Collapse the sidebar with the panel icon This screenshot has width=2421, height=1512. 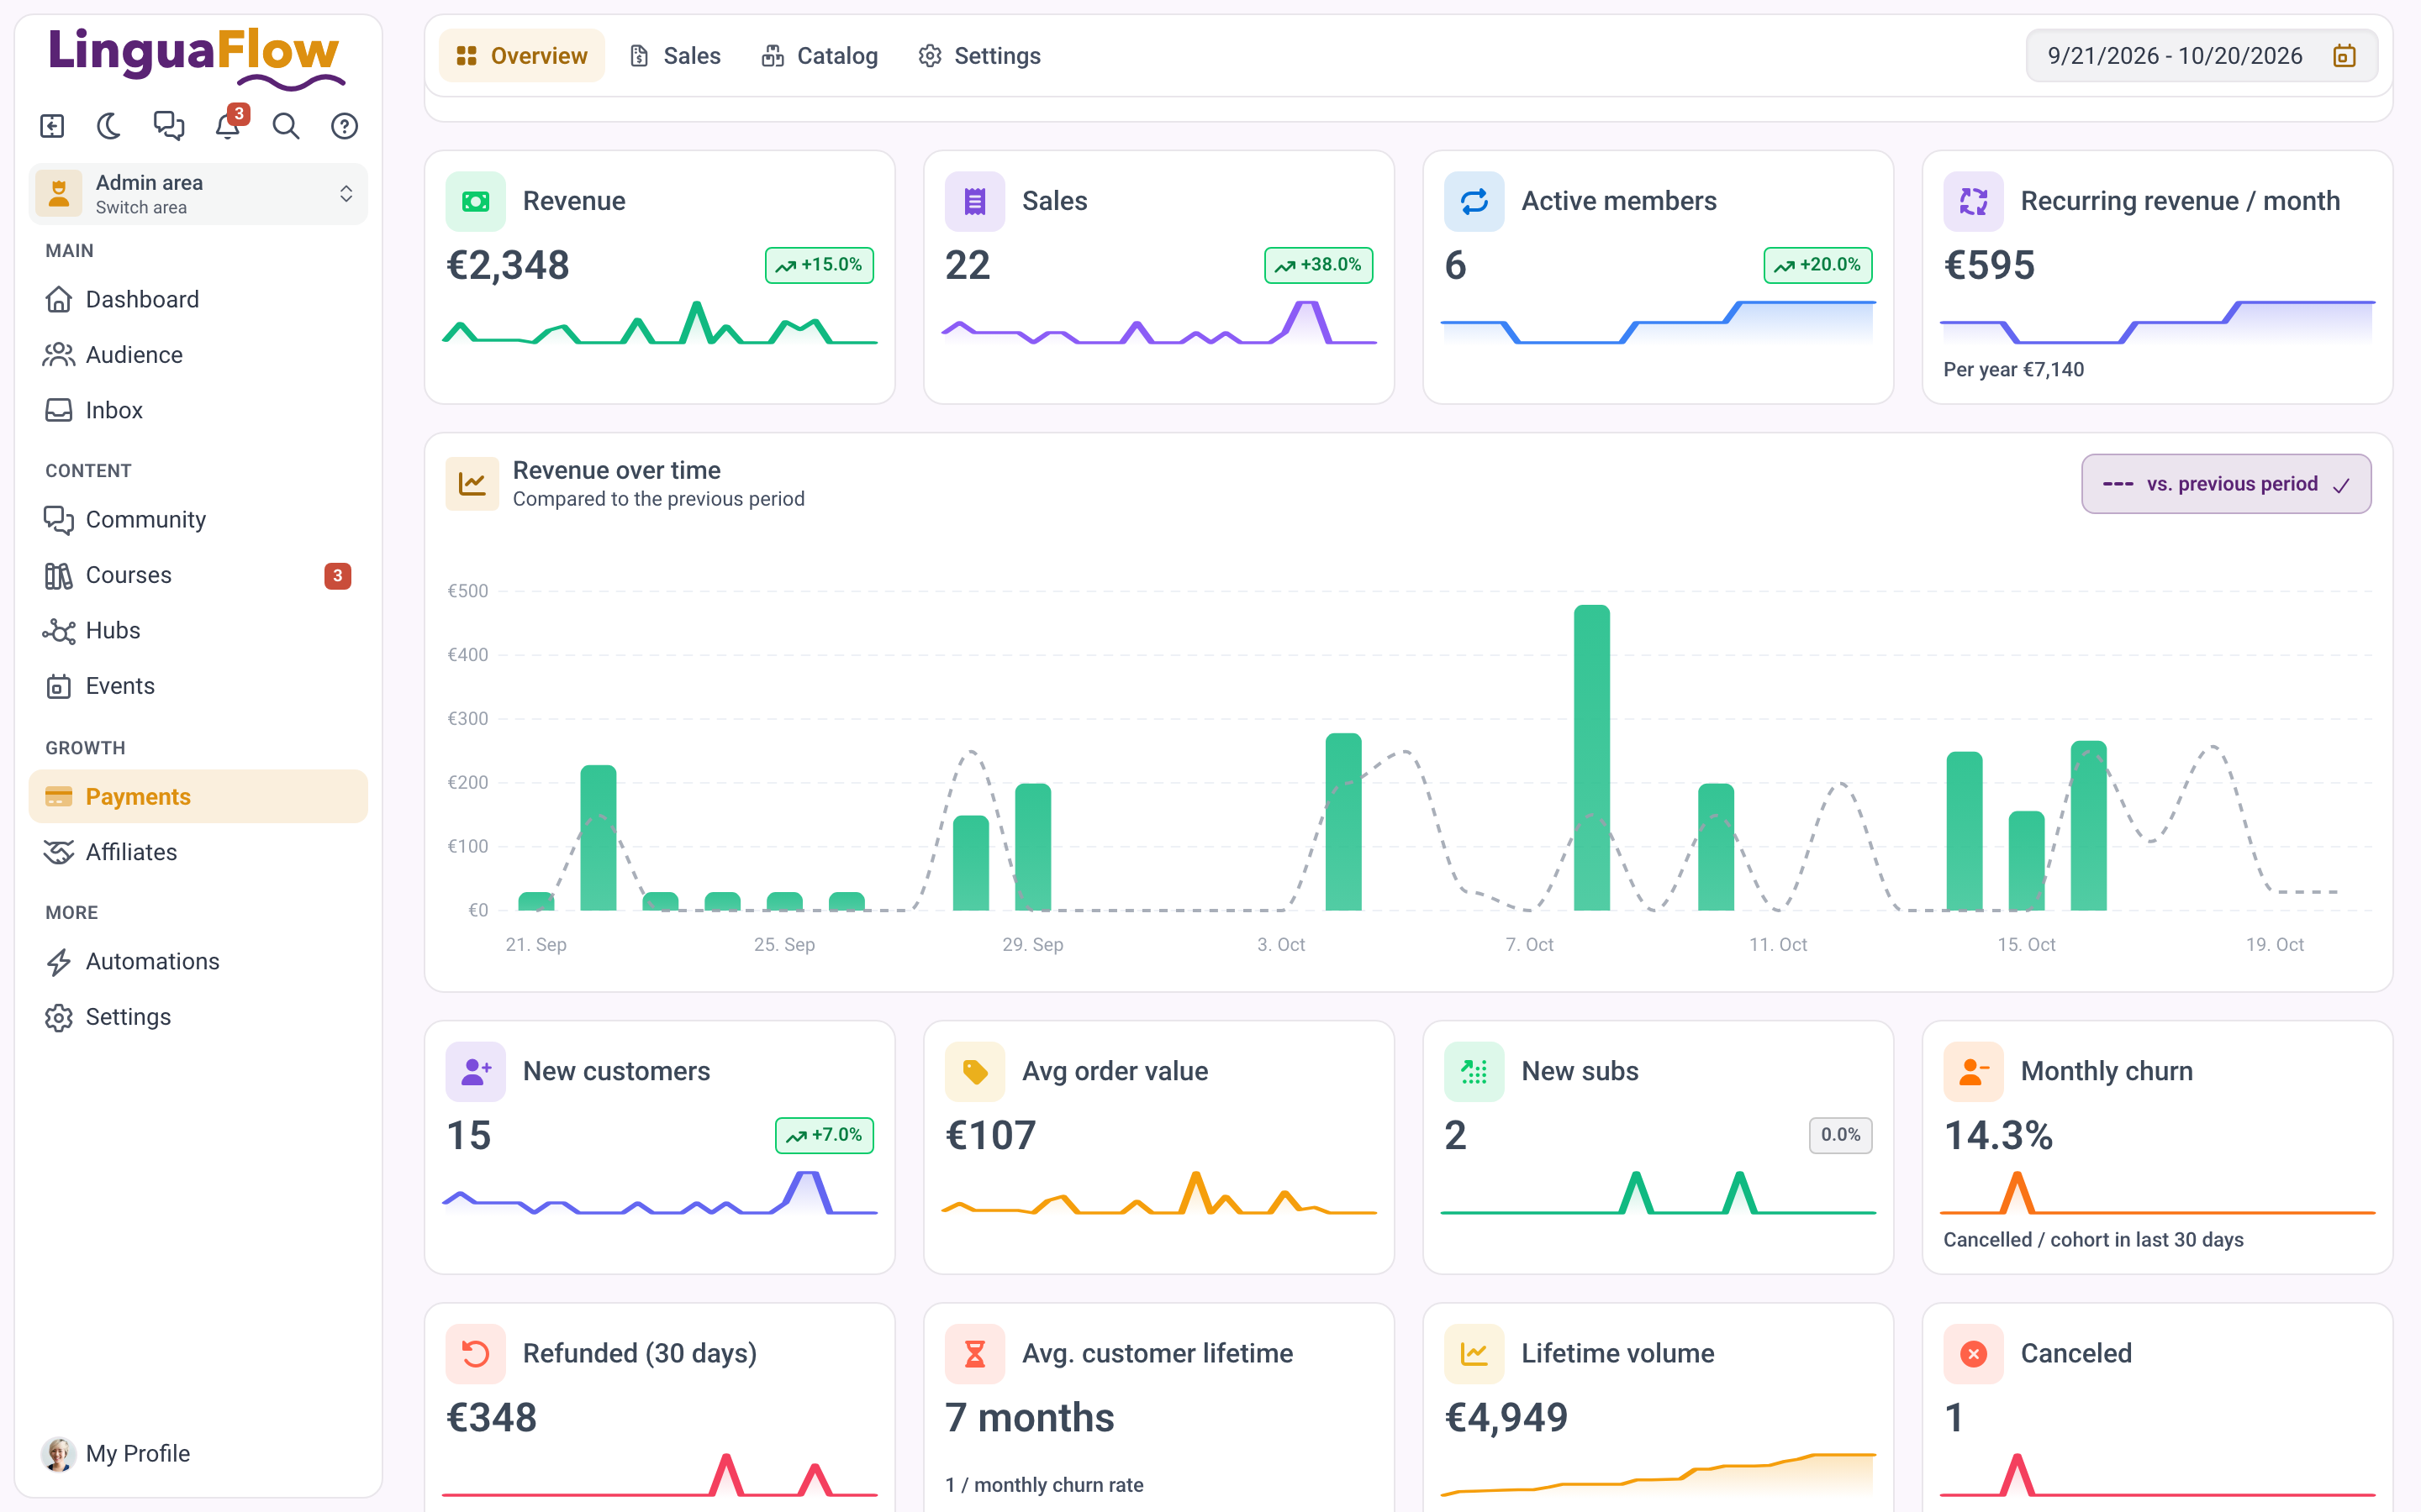pyautogui.click(x=52, y=126)
